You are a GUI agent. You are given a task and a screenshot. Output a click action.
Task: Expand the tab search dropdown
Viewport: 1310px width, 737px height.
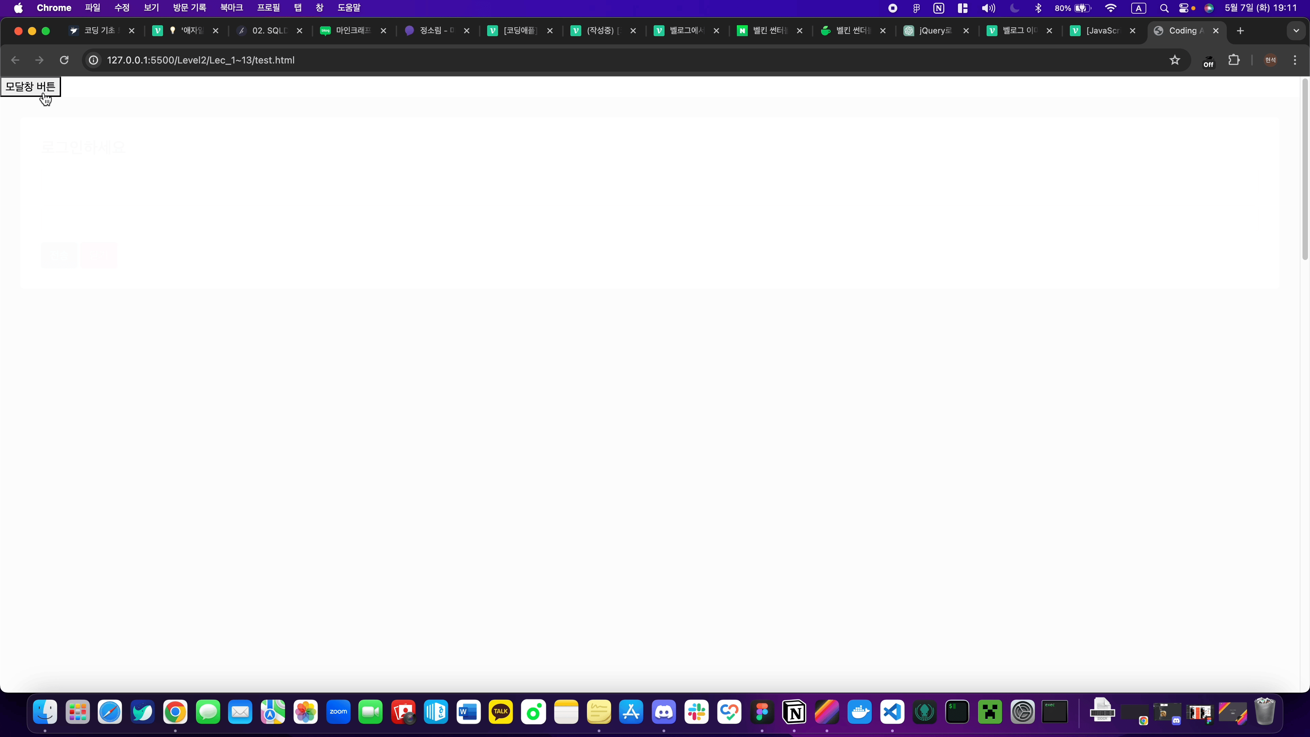click(x=1296, y=30)
